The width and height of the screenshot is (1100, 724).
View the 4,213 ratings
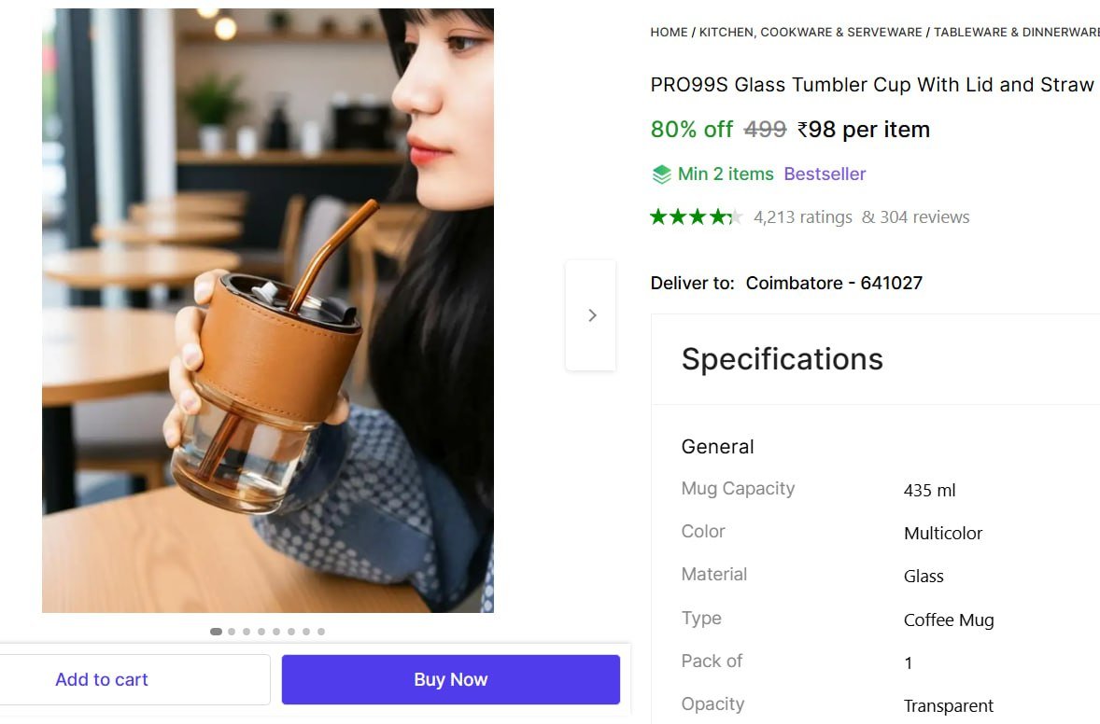(802, 216)
